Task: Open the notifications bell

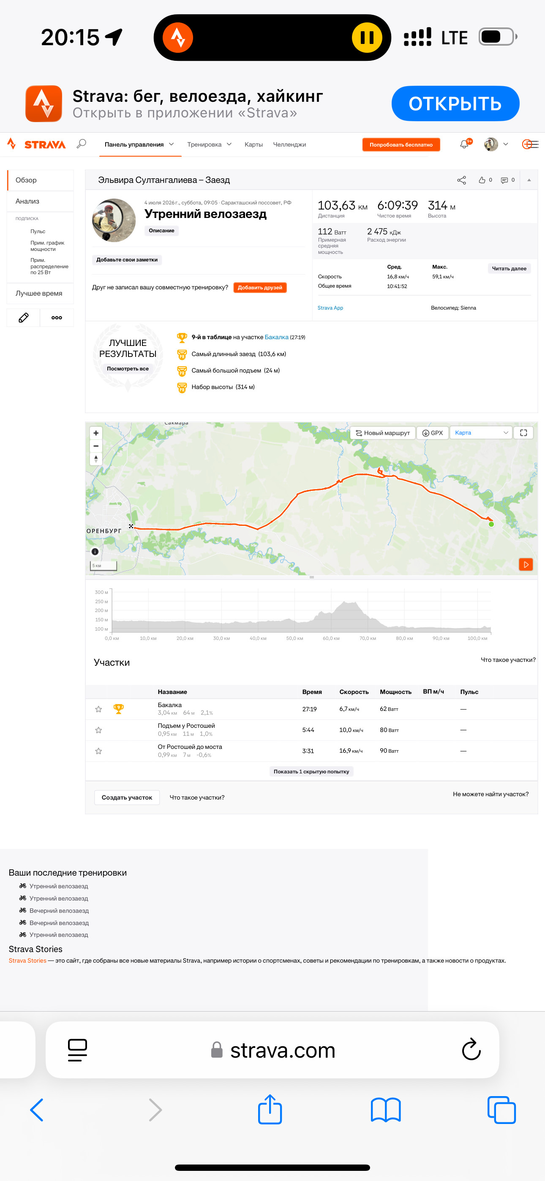Action: click(464, 144)
